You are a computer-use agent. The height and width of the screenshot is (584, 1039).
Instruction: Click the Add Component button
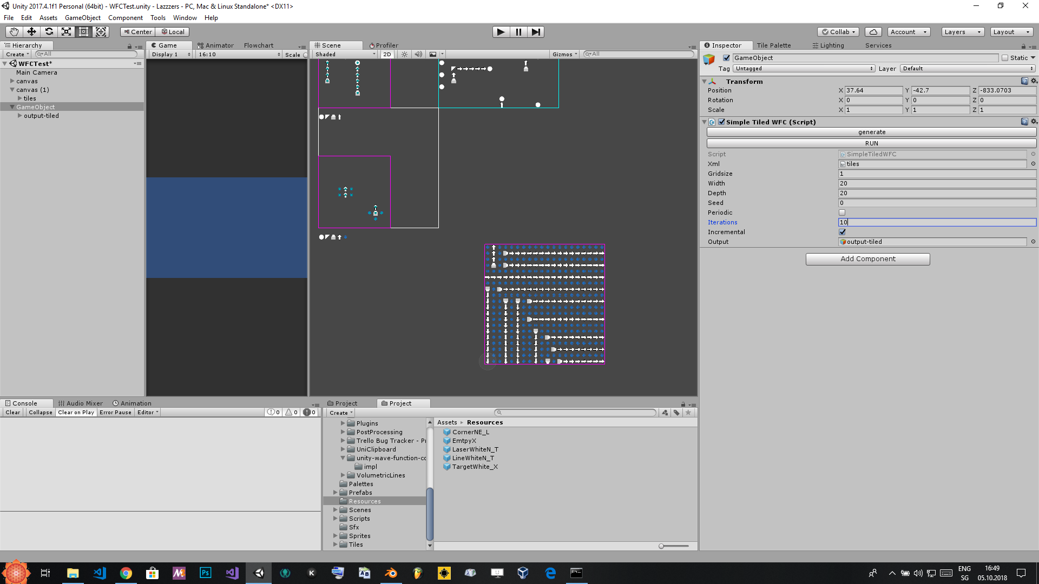(867, 259)
